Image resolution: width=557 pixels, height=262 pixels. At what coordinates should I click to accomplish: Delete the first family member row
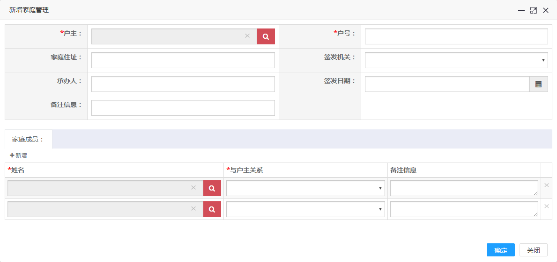click(546, 185)
